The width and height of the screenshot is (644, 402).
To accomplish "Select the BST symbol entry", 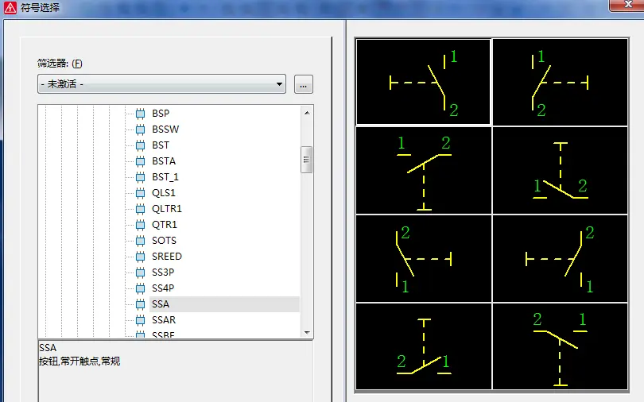I will pyautogui.click(x=161, y=145).
